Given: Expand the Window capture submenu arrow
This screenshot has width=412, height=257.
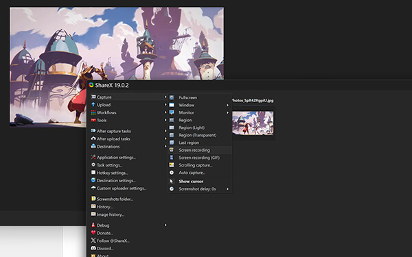Looking at the screenshot, I should click(227, 105).
